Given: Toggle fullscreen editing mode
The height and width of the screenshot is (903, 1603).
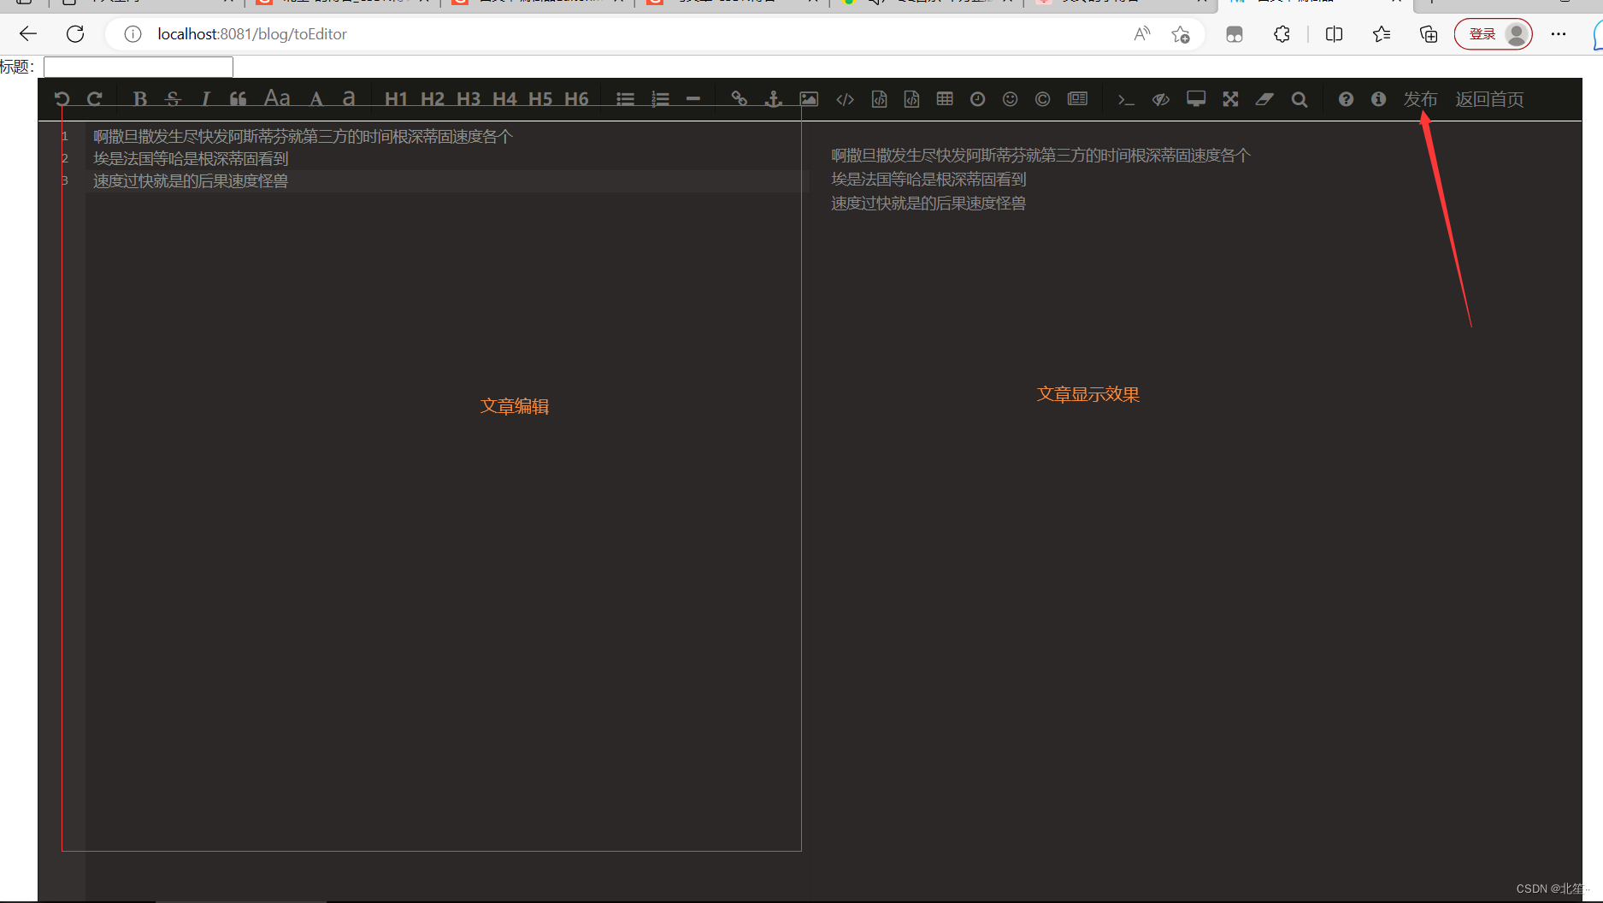Looking at the screenshot, I should click(1229, 98).
